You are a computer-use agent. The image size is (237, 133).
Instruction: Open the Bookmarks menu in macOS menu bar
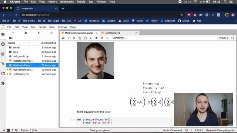pyautogui.click(x=67, y=1)
